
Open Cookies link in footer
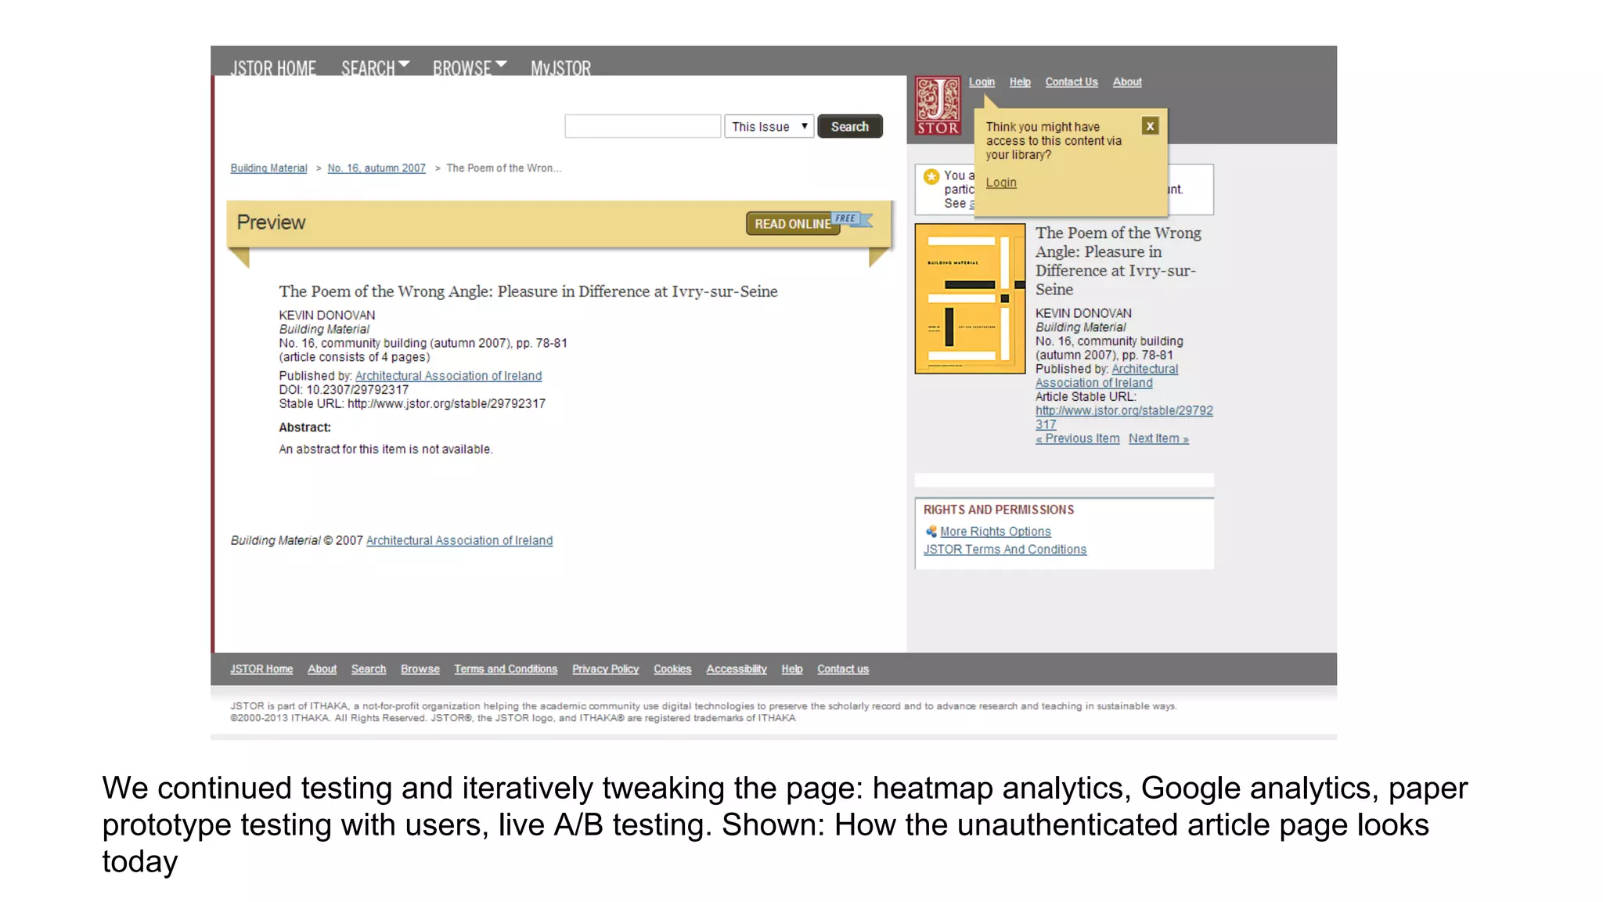click(x=672, y=669)
